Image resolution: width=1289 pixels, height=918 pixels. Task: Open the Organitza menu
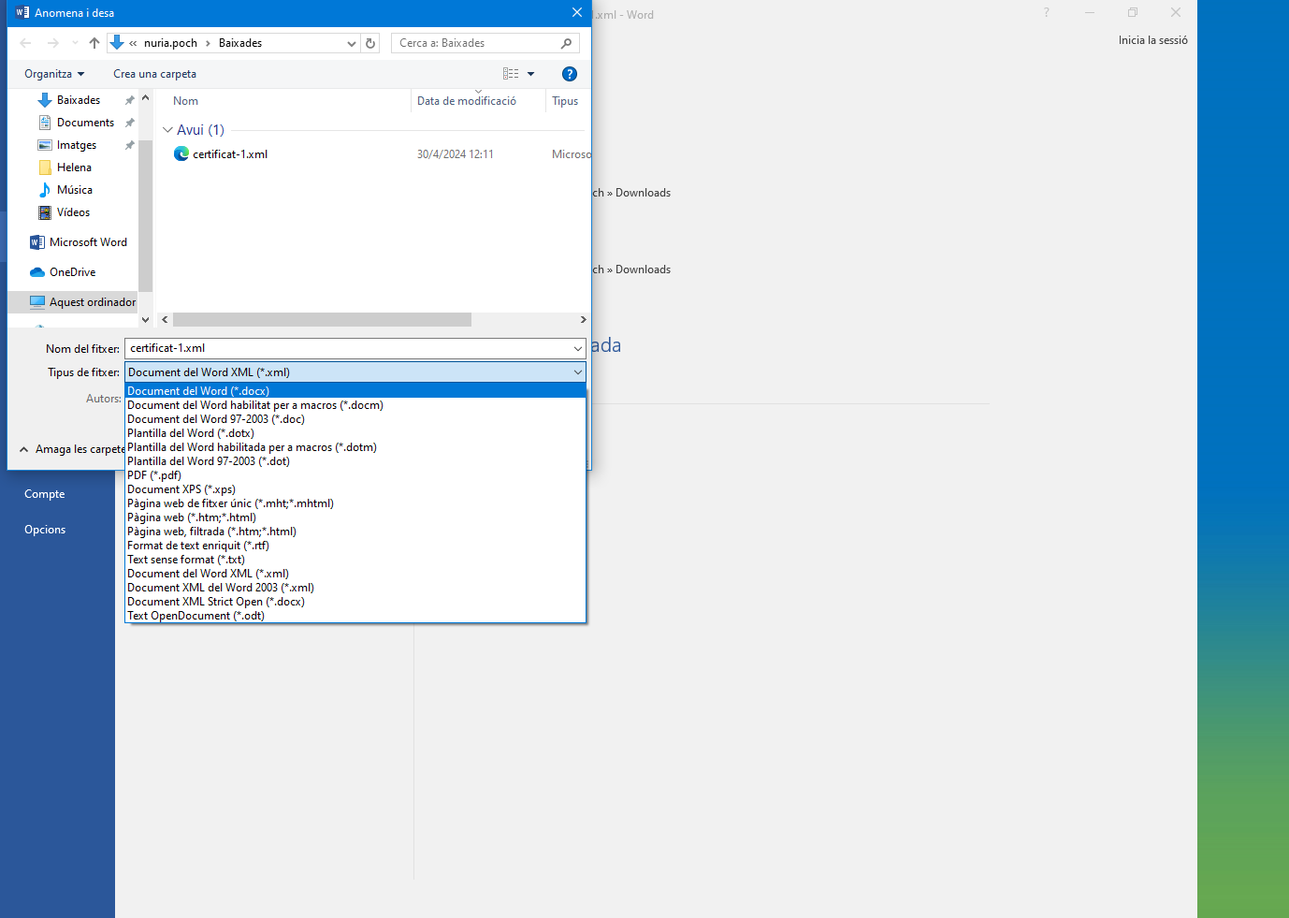point(53,74)
